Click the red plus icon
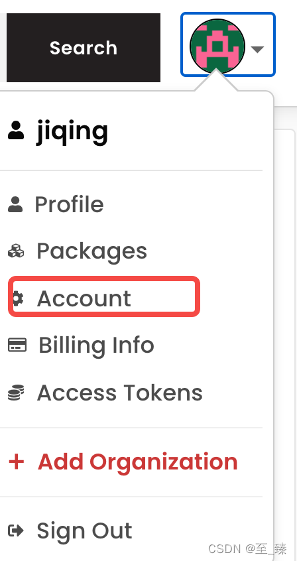The image size is (297, 561). [x=16, y=462]
